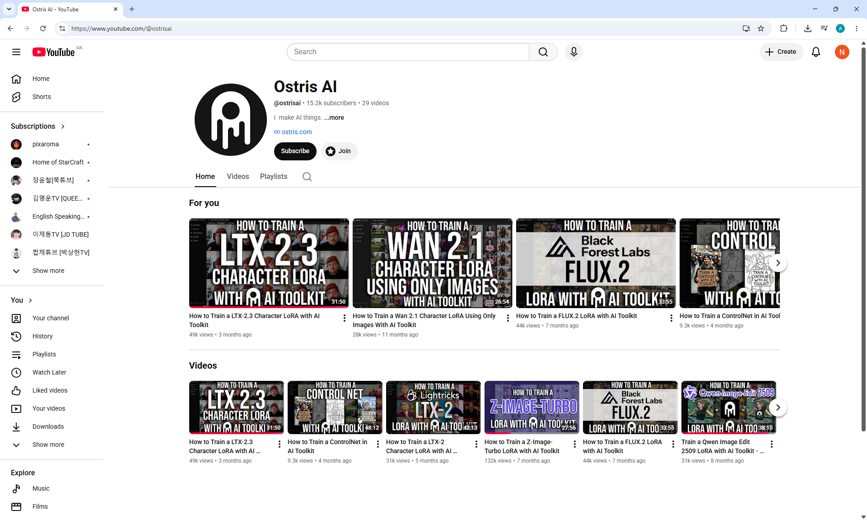Open browser extensions puzzle icon
The width and height of the screenshot is (867, 520).
783,28
